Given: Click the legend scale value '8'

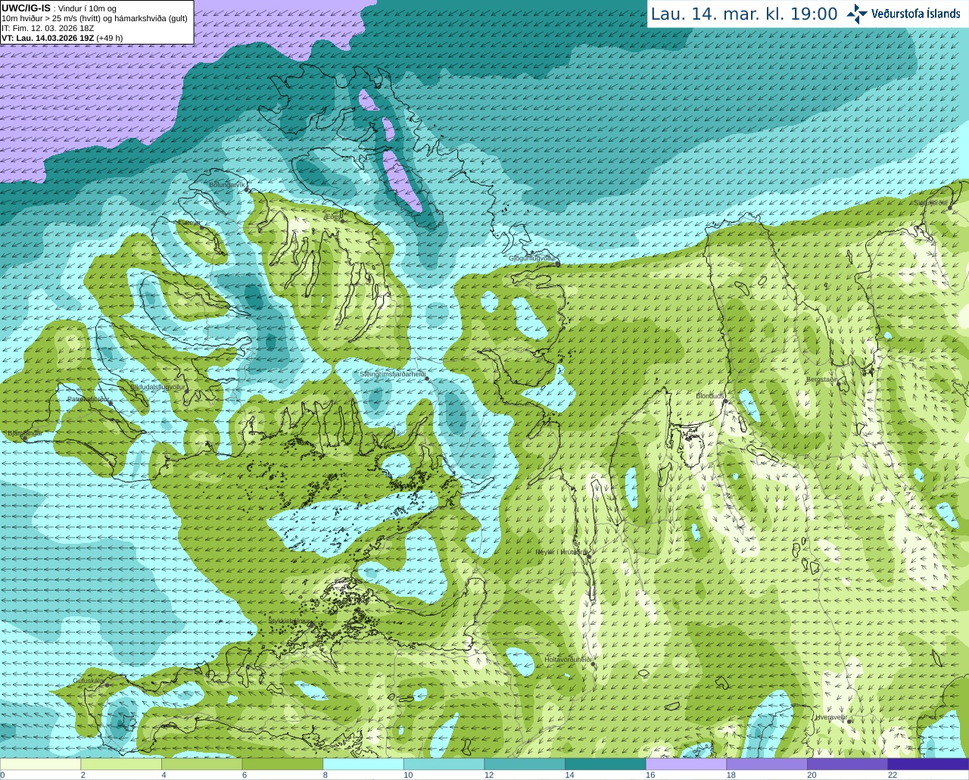Looking at the screenshot, I should [x=326, y=775].
